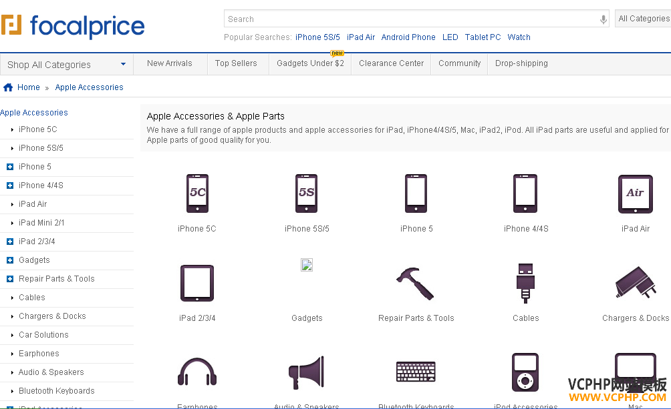671x409 pixels.
Task: Click the iPhone 5C label under its icon
Action: (x=197, y=229)
